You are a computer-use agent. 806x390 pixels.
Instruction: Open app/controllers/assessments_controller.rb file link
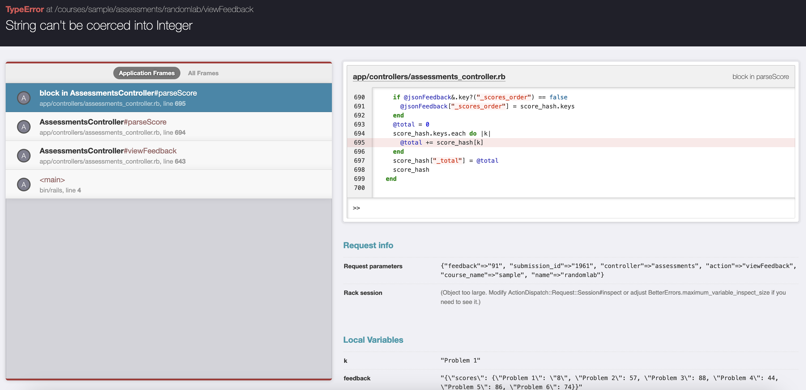(429, 77)
